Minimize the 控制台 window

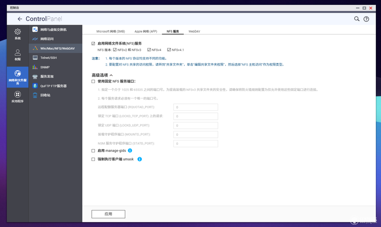tap(358, 8)
